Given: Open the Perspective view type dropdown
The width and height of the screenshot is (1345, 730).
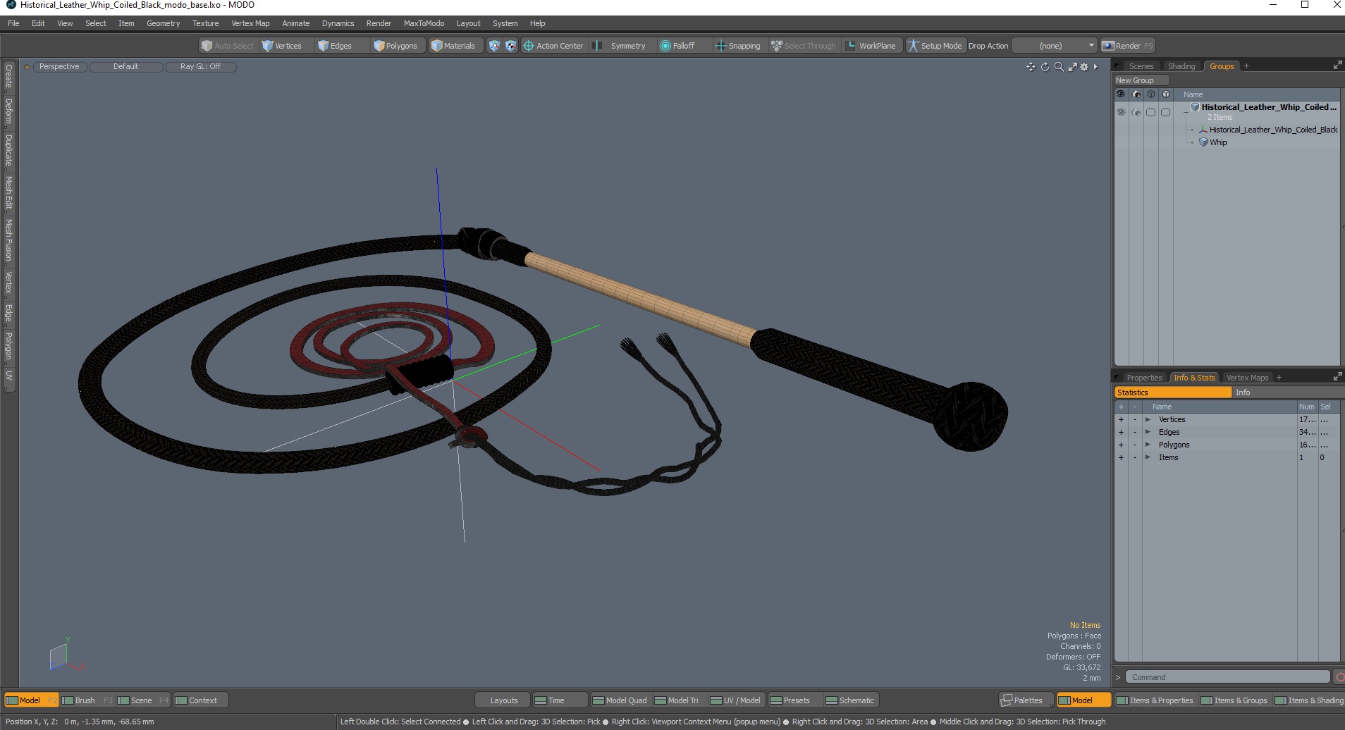Looking at the screenshot, I should [x=59, y=67].
